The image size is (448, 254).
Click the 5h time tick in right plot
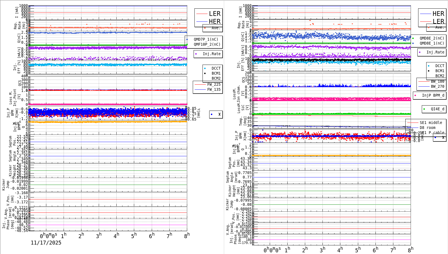tap(358, 250)
